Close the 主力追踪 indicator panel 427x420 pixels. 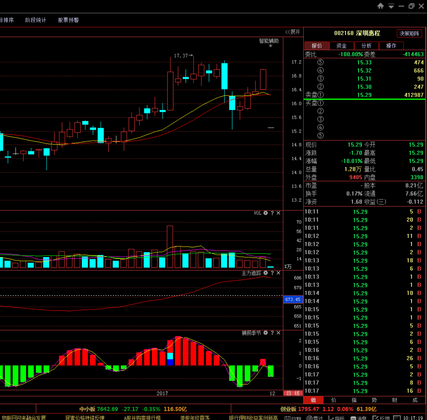pyautogui.click(x=278, y=273)
